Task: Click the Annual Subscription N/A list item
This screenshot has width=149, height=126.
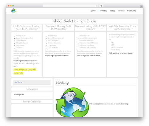Action: tap(24, 38)
